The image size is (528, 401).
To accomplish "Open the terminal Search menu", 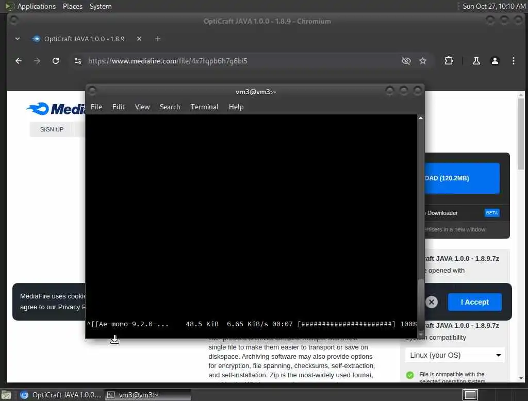I will pyautogui.click(x=170, y=107).
